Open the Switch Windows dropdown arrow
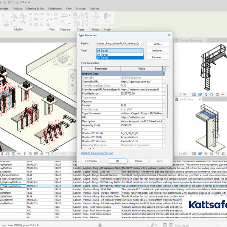The height and width of the screenshot is (227, 227). [x=26, y=3]
